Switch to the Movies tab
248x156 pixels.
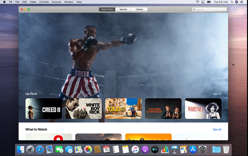pos(123,9)
